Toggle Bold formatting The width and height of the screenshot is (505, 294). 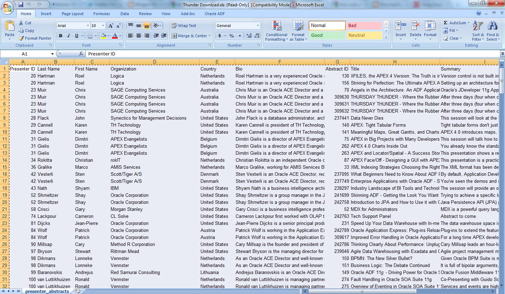(60, 36)
